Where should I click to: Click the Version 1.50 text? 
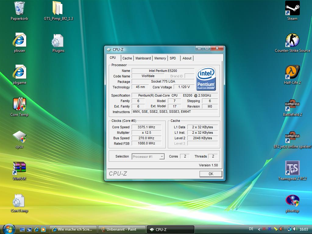coord(208,165)
